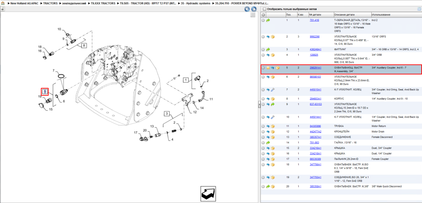Click the green arrow icon in row 701-416

click(268, 20)
